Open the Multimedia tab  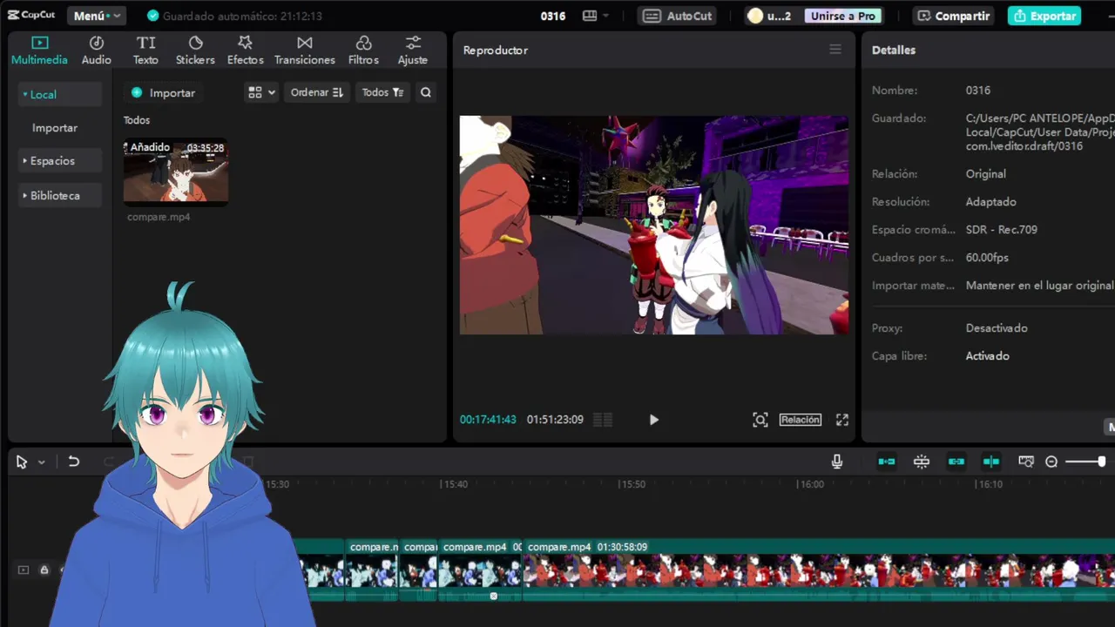(x=39, y=51)
